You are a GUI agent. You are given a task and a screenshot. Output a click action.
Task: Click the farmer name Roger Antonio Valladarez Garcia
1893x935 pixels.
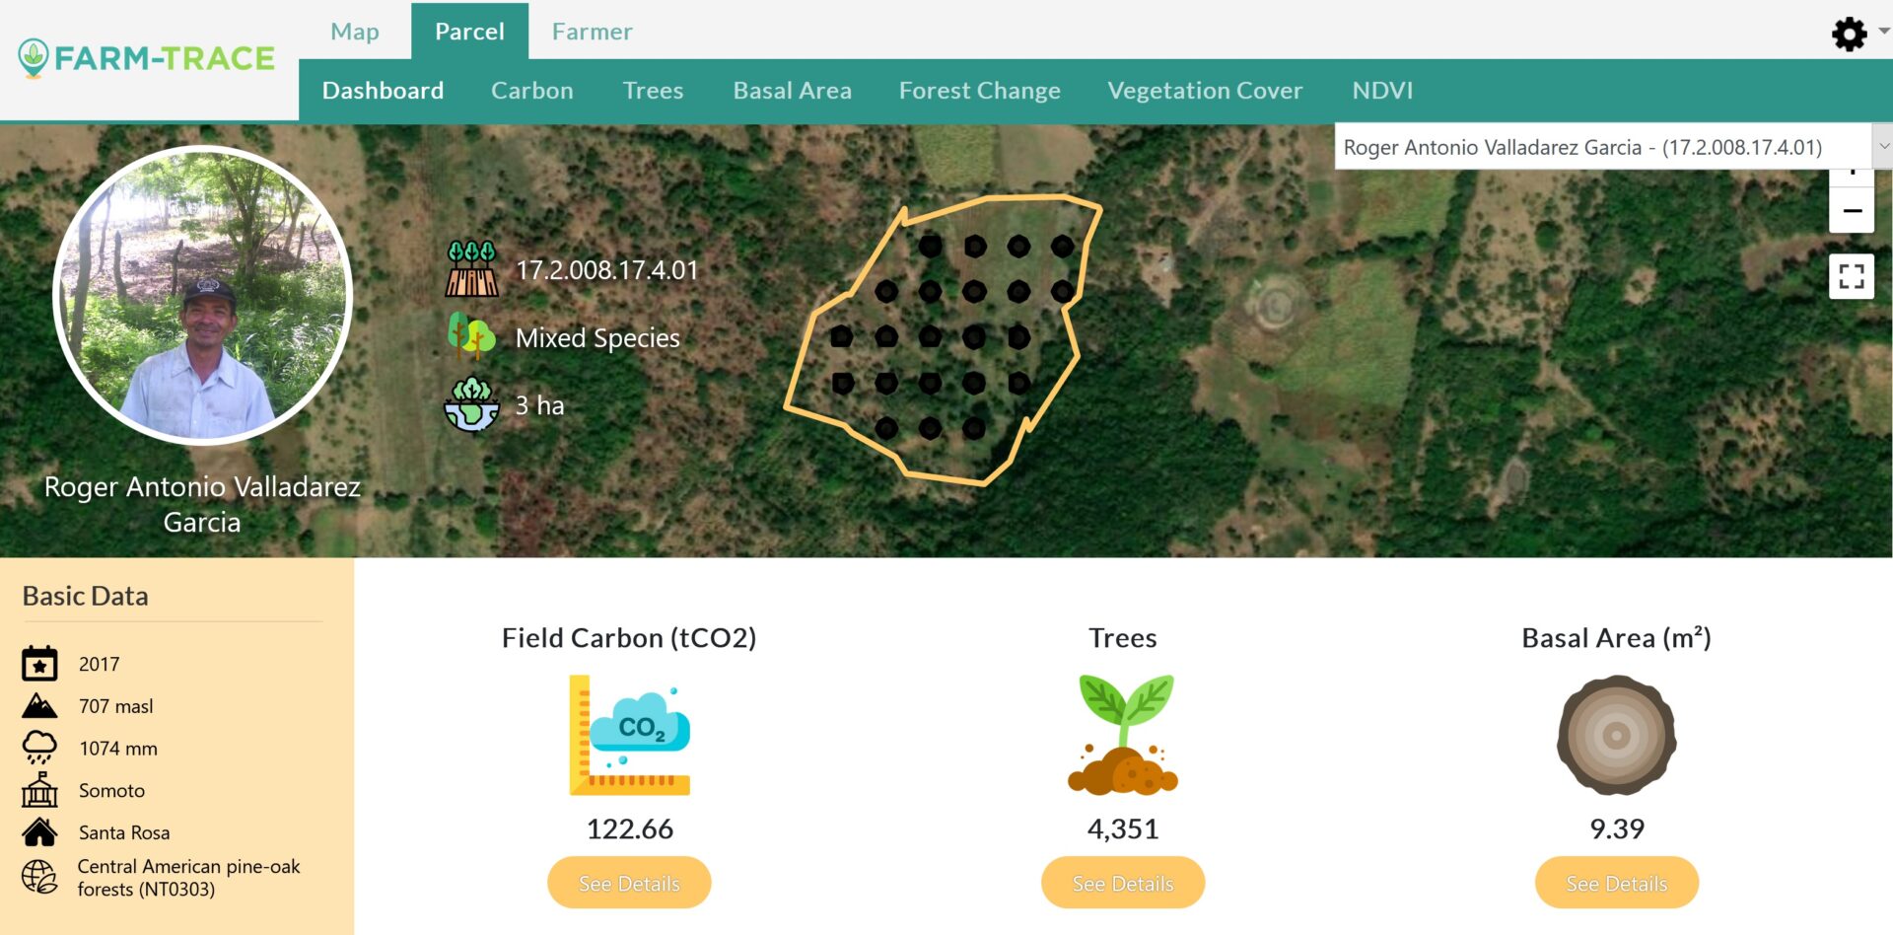(202, 504)
